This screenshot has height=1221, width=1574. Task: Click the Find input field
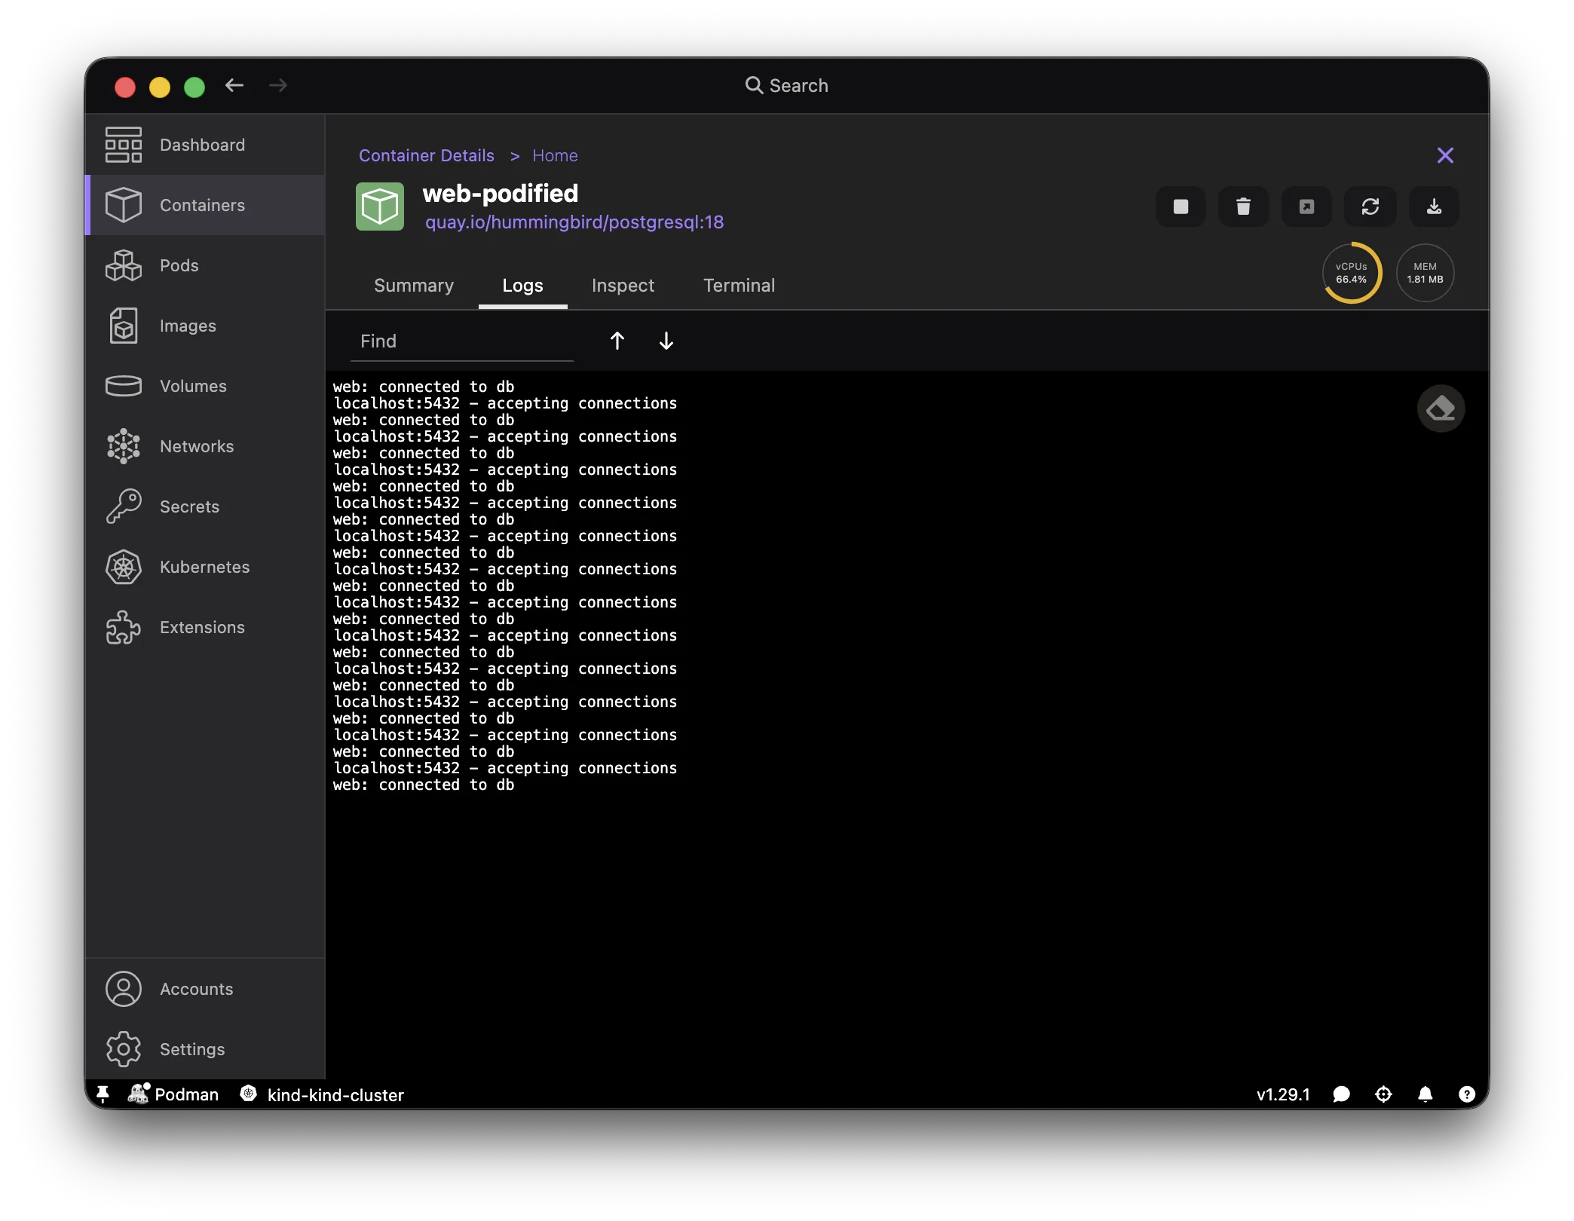coord(462,341)
